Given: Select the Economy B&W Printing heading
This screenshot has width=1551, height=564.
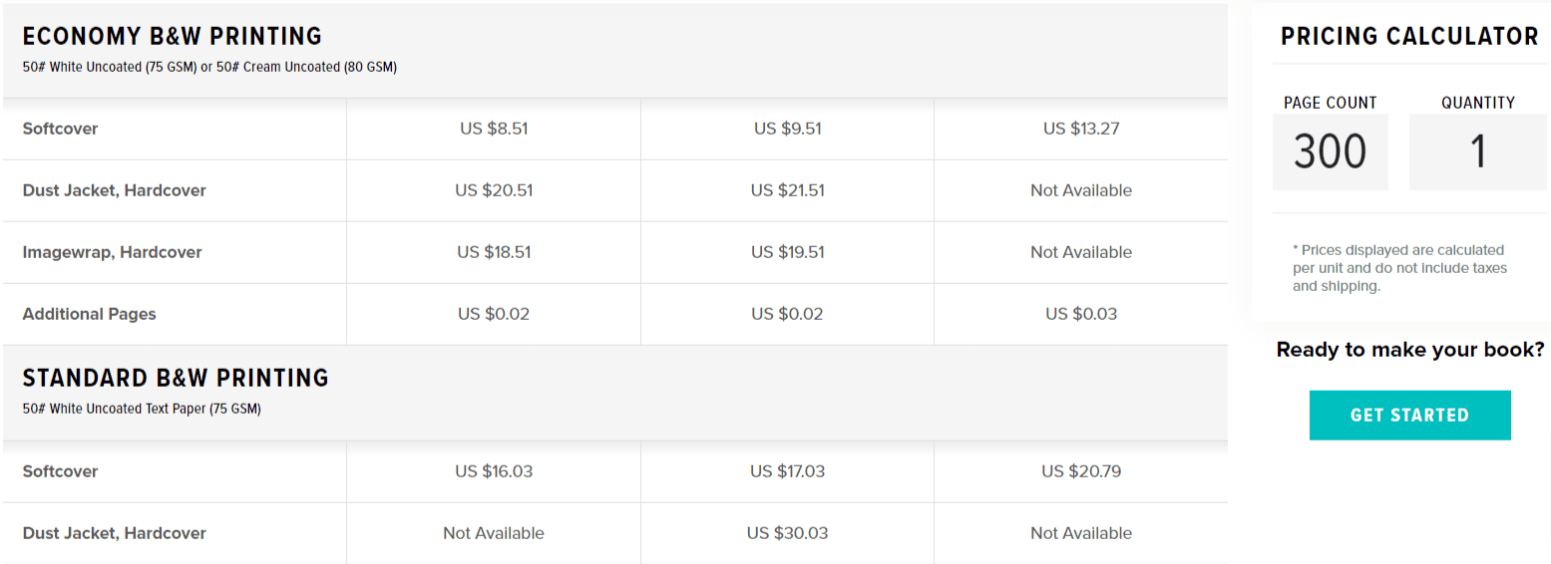Looking at the screenshot, I should 172,37.
